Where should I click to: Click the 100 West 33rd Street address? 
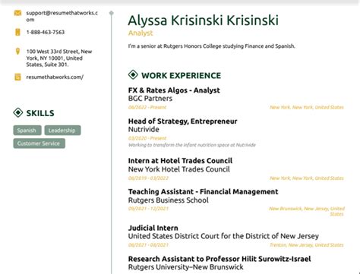tap(59, 58)
